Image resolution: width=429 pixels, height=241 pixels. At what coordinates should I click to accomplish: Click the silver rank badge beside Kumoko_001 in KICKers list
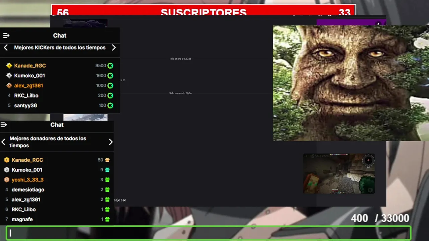[9, 76]
